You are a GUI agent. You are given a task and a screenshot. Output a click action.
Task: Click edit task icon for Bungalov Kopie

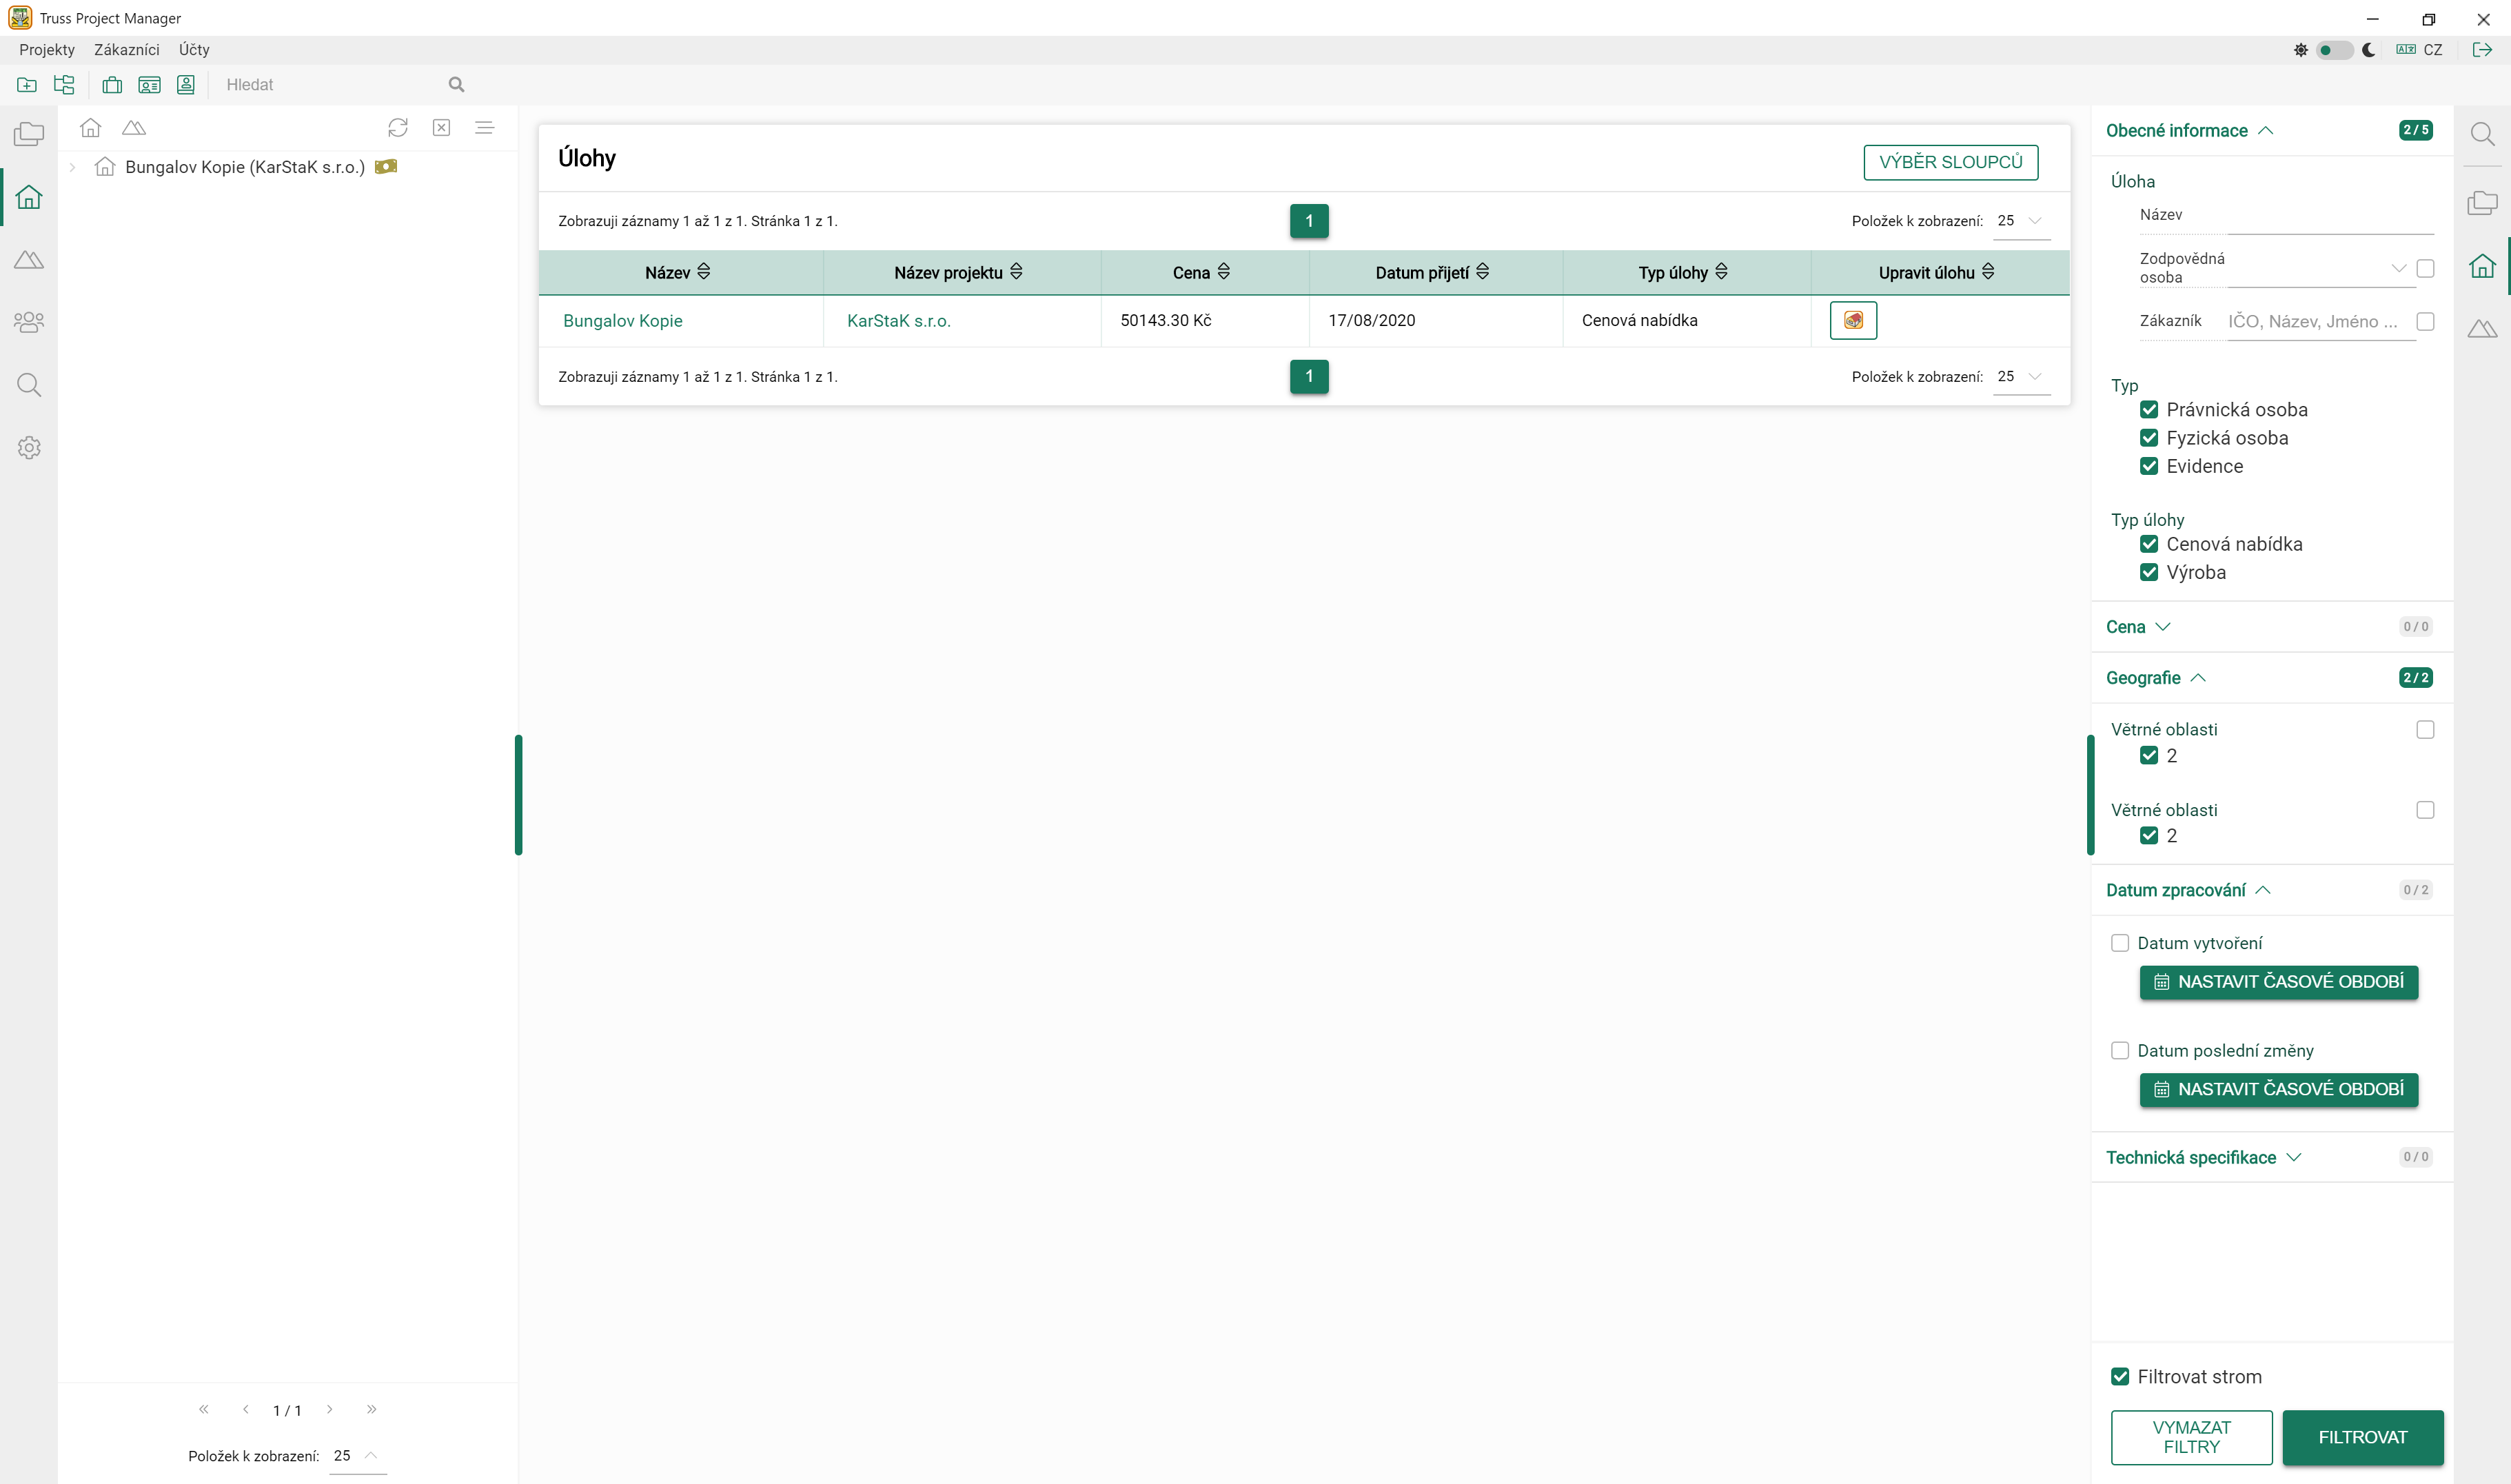pos(1853,321)
